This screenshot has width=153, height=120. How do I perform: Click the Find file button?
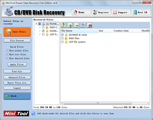[17, 71]
